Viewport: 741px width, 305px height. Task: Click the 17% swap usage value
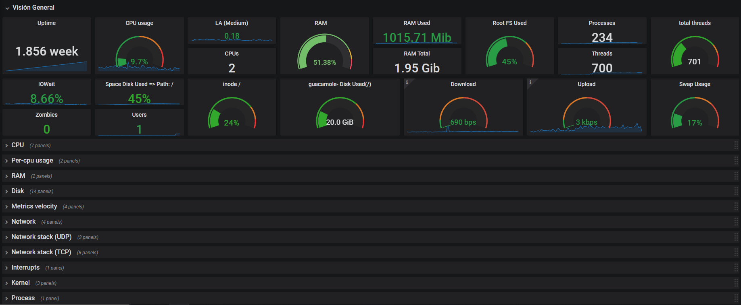point(695,123)
